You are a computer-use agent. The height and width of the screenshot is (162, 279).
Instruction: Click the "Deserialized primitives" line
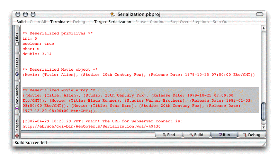pos(57,33)
